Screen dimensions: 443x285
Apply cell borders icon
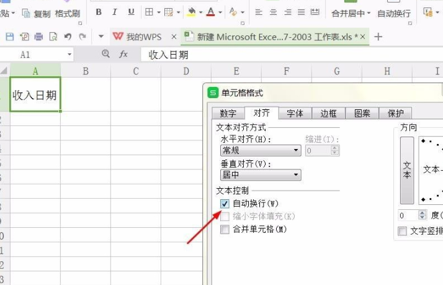pyautogui.click(x=149, y=12)
